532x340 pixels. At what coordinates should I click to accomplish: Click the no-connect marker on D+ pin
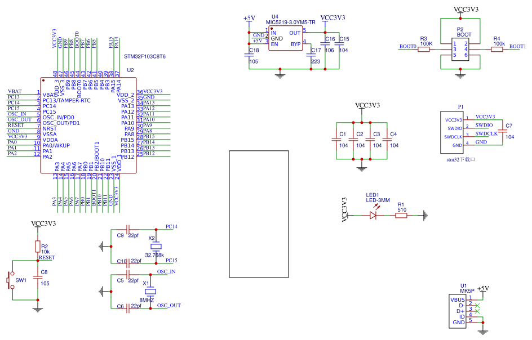[x=477, y=311]
